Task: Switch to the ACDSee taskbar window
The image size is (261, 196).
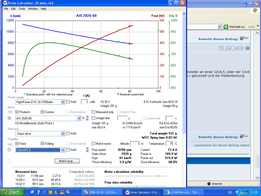Action: (102, 192)
